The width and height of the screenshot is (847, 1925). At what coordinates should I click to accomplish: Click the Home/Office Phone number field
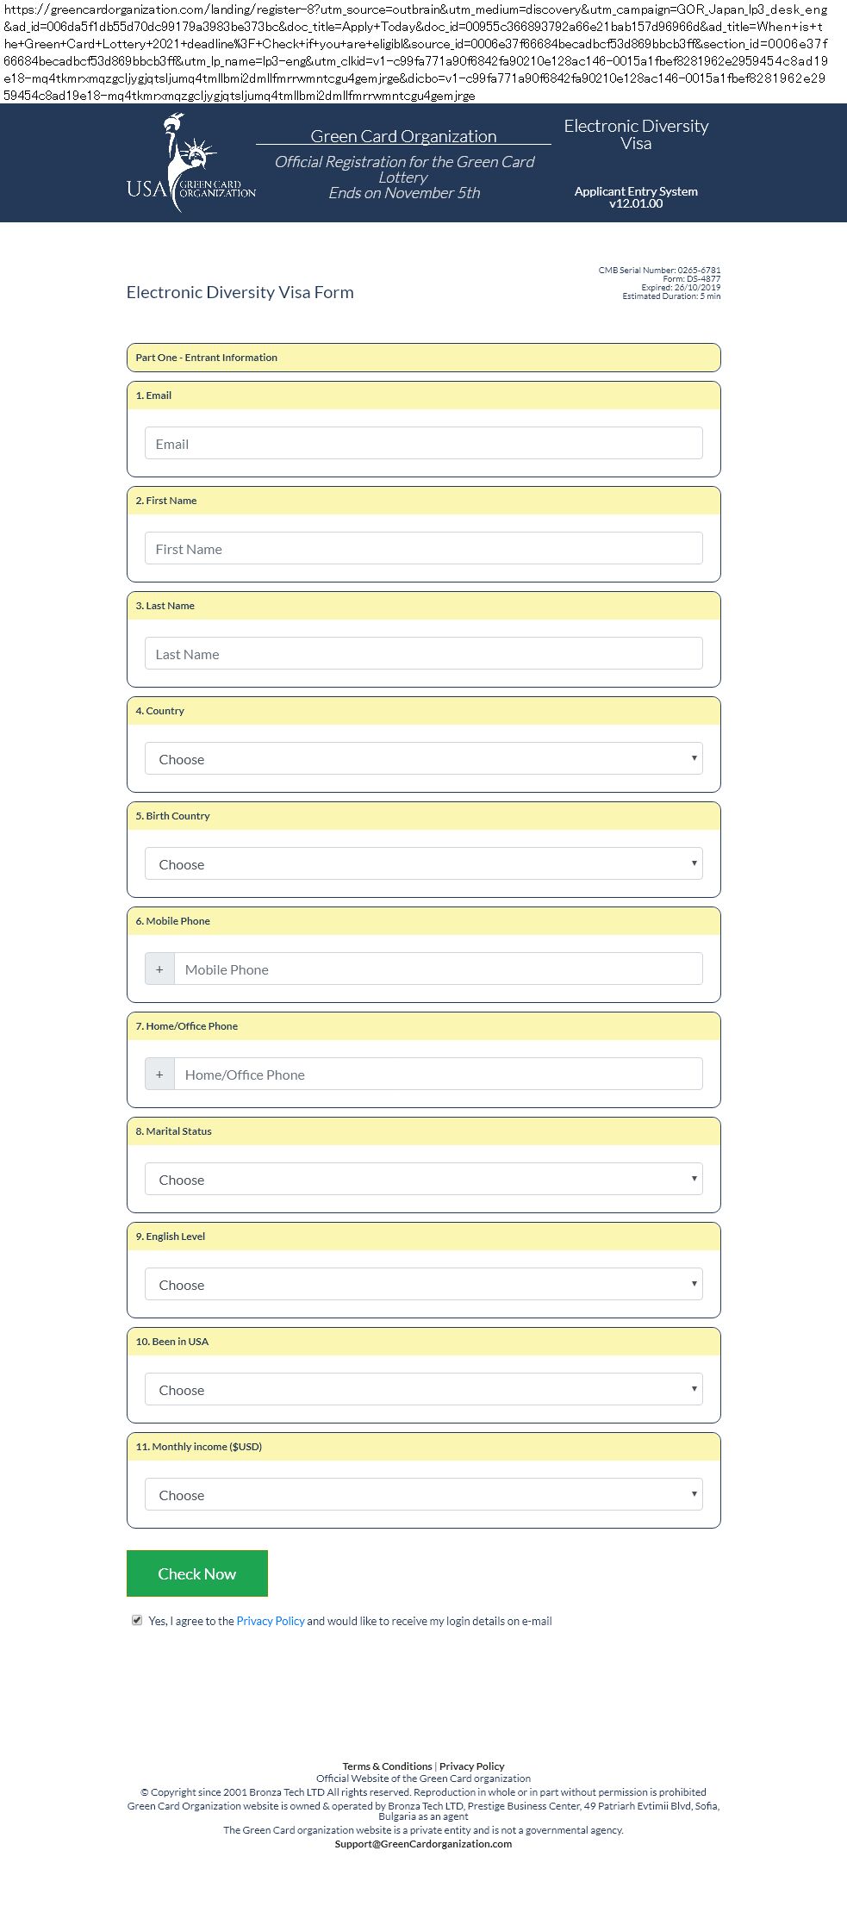(x=438, y=1074)
